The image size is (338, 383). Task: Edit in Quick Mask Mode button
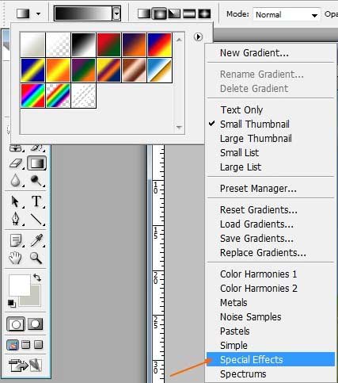coord(35,324)
